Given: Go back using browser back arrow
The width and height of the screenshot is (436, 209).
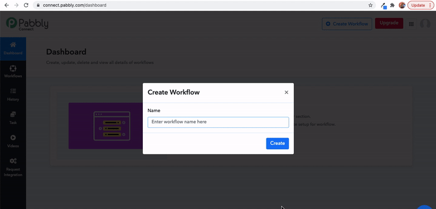Looking at the screenshot, I should point(7,5).
